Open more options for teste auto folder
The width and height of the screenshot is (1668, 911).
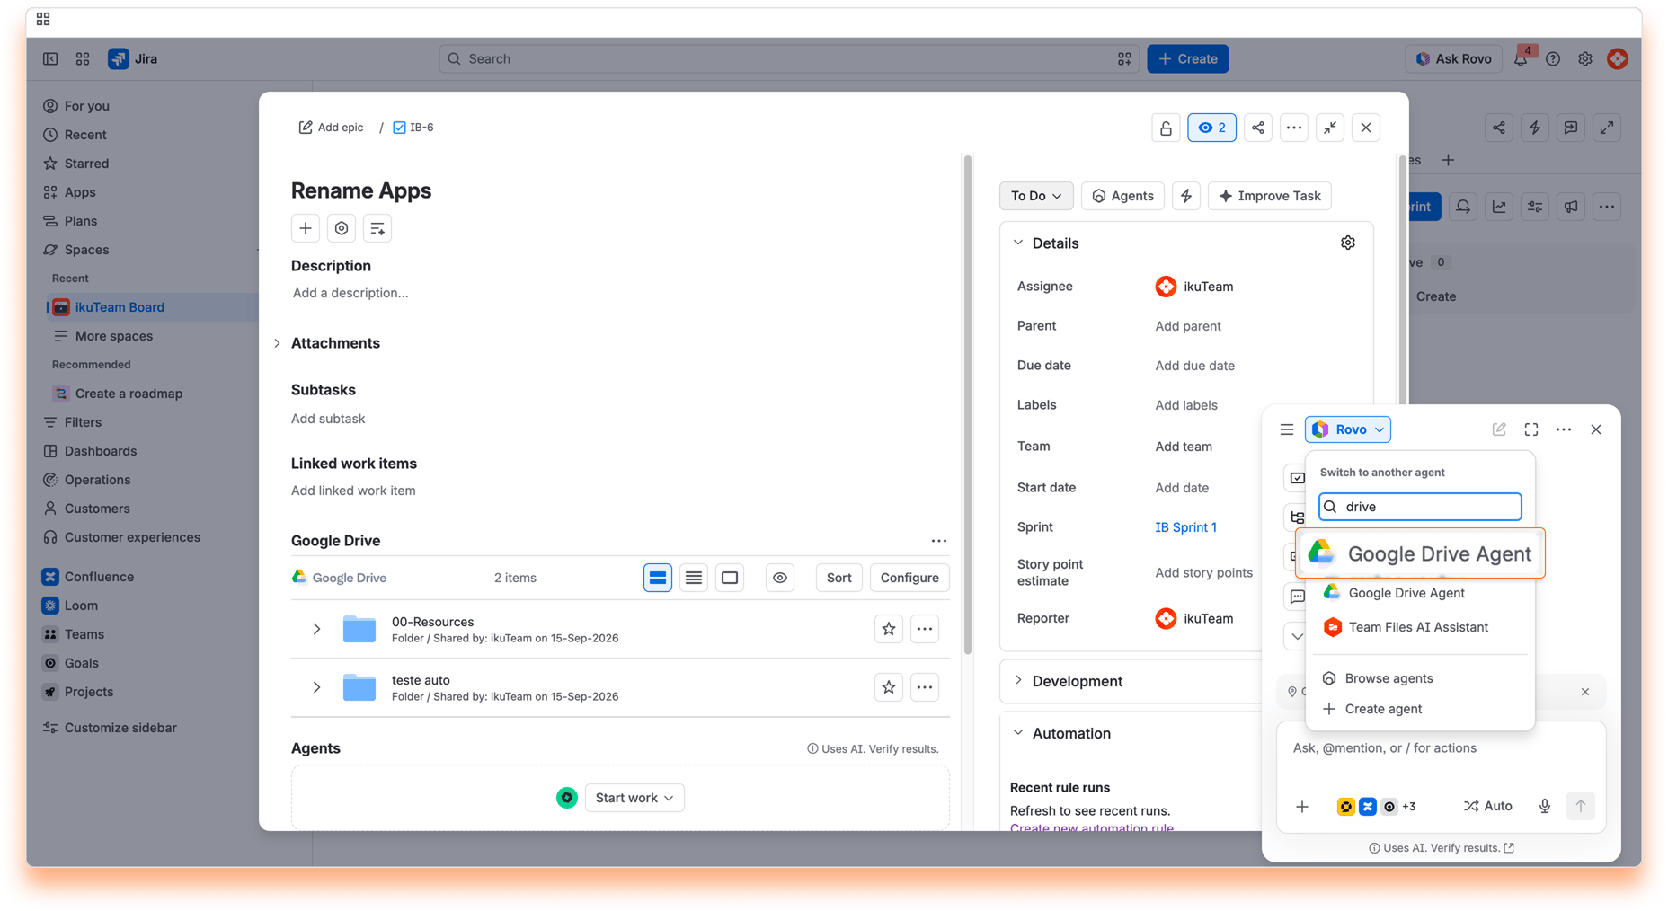tap(925, 687)
